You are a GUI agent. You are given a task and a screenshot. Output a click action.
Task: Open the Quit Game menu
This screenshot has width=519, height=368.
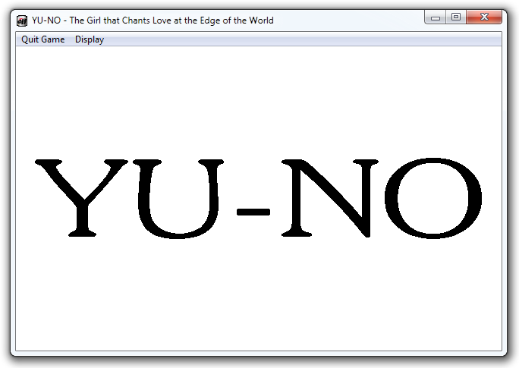click(43, 39)
